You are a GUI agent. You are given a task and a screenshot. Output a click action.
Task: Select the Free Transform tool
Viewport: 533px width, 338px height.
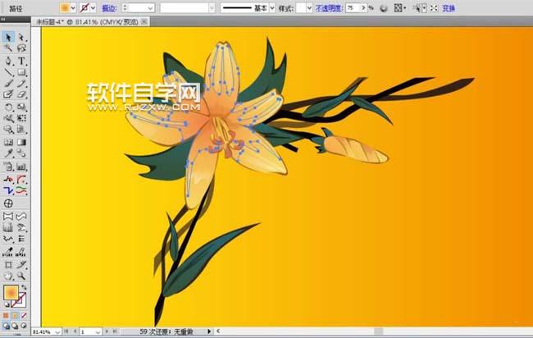(x=21, y=118)
